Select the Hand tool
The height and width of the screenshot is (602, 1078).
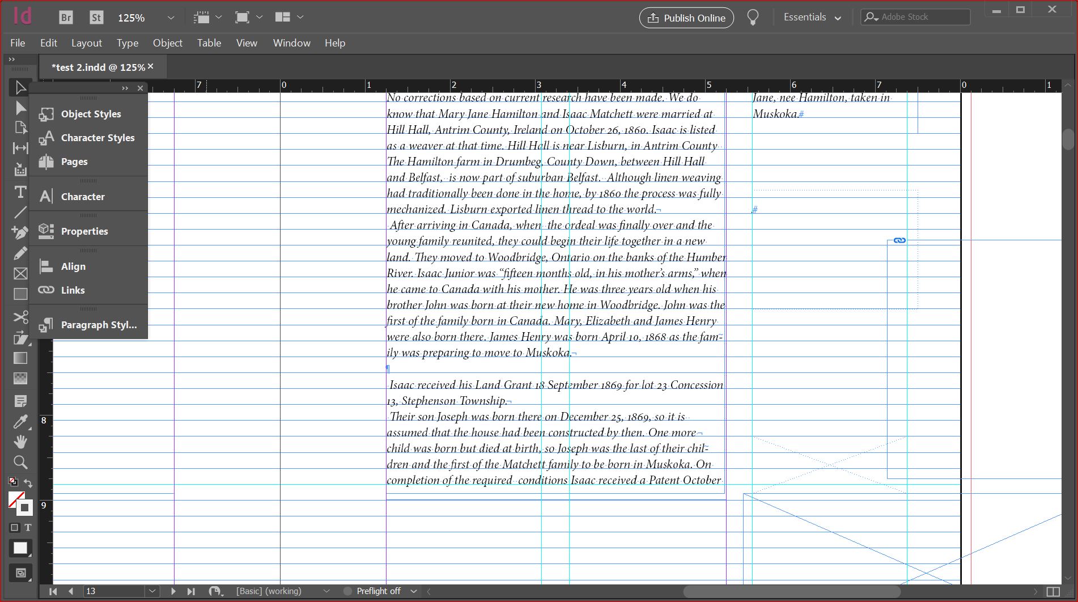click(20, 442)
